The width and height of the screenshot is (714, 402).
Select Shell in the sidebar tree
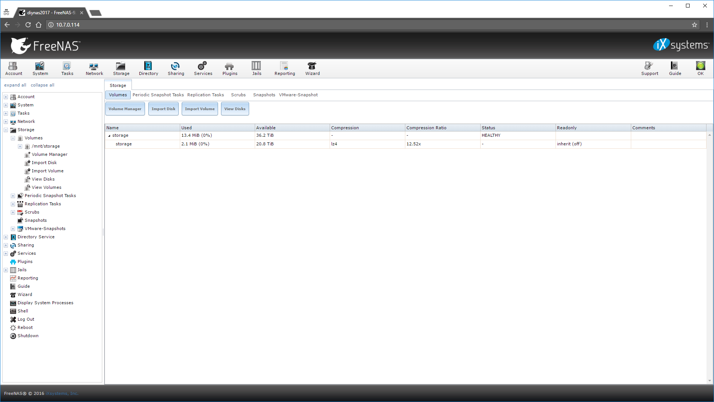click(x=23, y=311)
